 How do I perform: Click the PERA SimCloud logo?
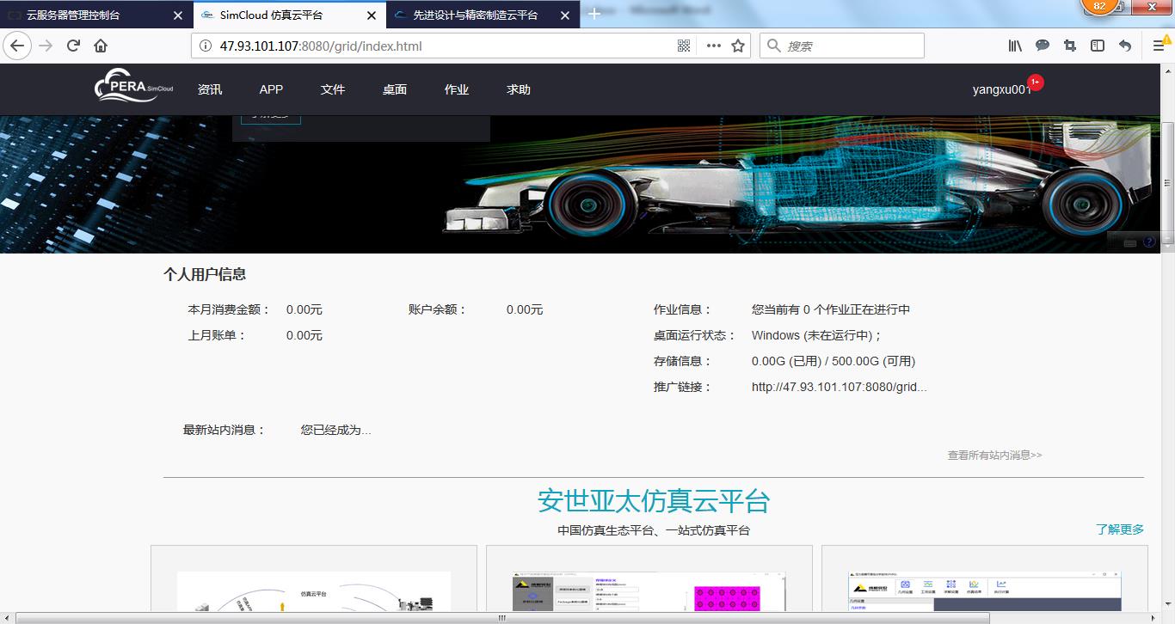click(x=134, y=88)
